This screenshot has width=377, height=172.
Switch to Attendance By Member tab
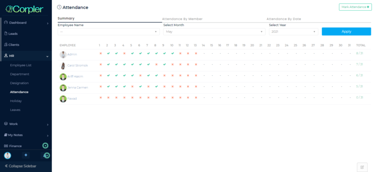coord(182,19)
